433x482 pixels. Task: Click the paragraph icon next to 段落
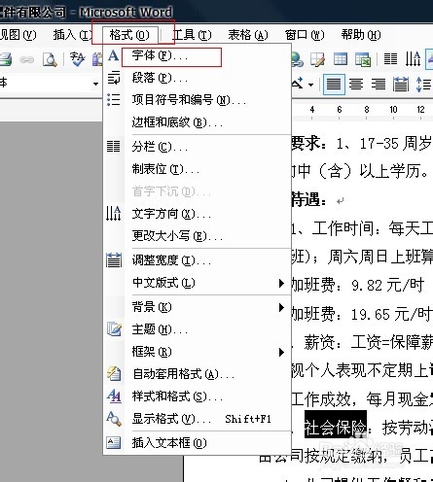114,78
